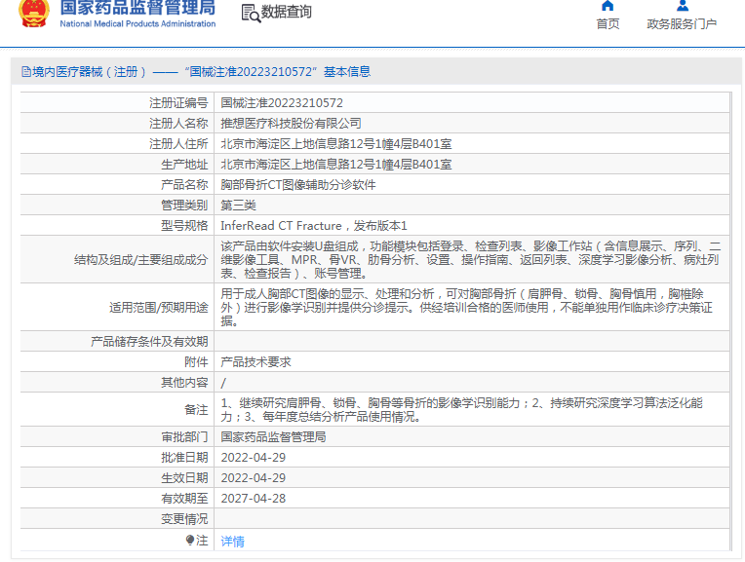Click product name 胸部骨折CT图像辅助分诊软件

point(298,185)
